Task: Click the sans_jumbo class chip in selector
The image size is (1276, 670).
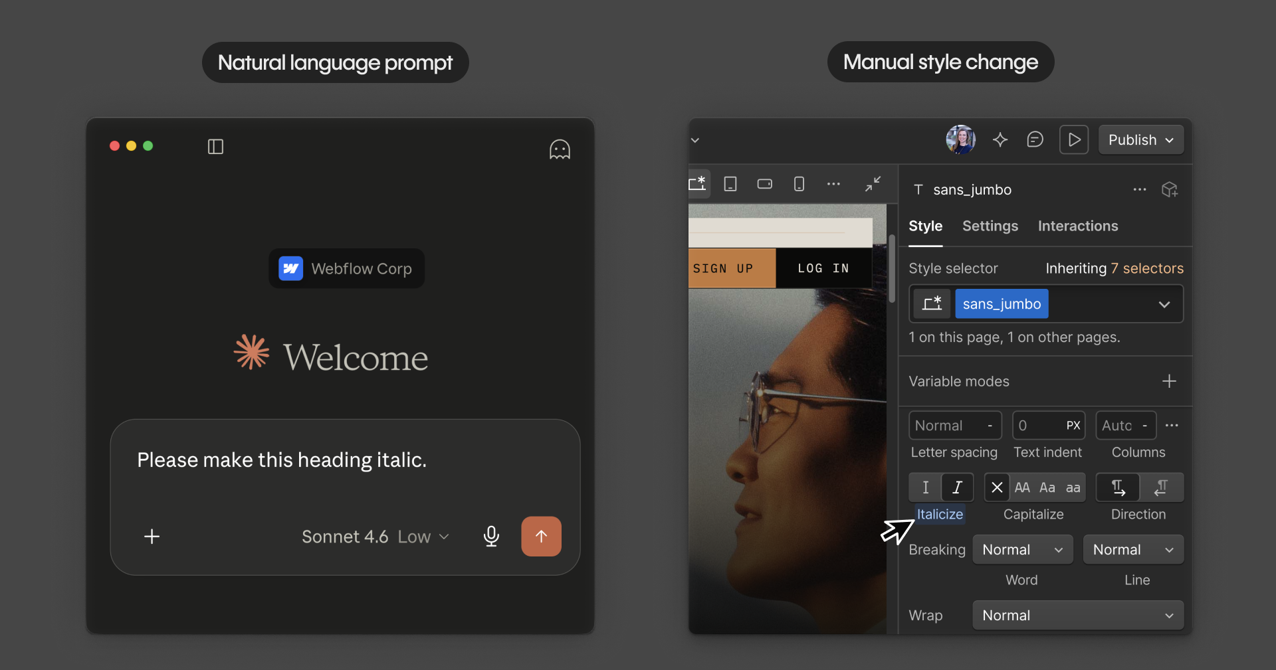Action: [x=1002, y=304]
